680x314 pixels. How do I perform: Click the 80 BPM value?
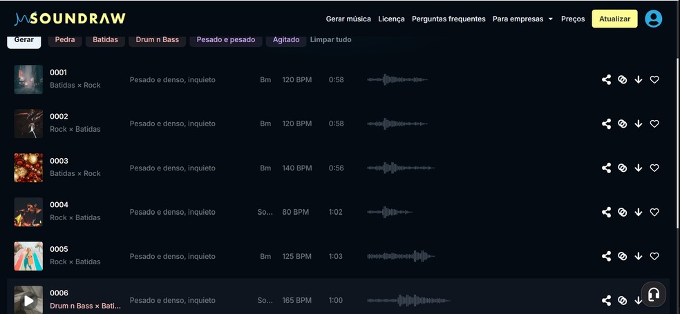click(295, 213)
